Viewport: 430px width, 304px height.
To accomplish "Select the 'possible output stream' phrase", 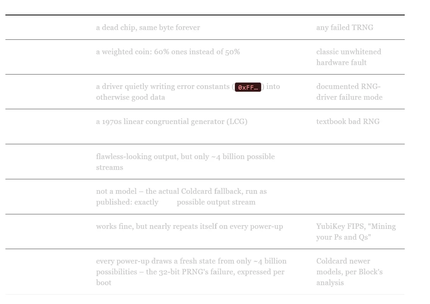I will pyautogui.click(x=216, y=202).
